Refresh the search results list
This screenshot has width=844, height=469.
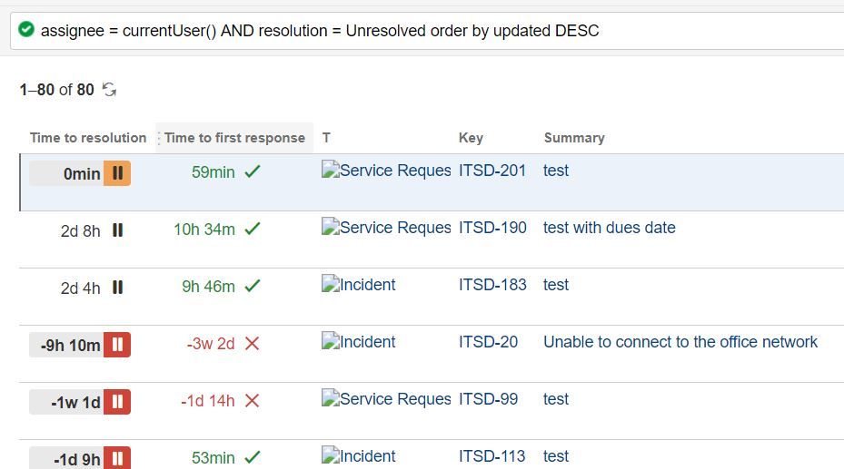[109, 89]
